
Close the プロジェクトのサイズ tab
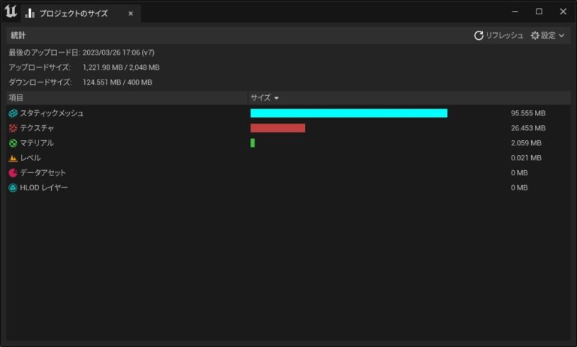(131, 13)
